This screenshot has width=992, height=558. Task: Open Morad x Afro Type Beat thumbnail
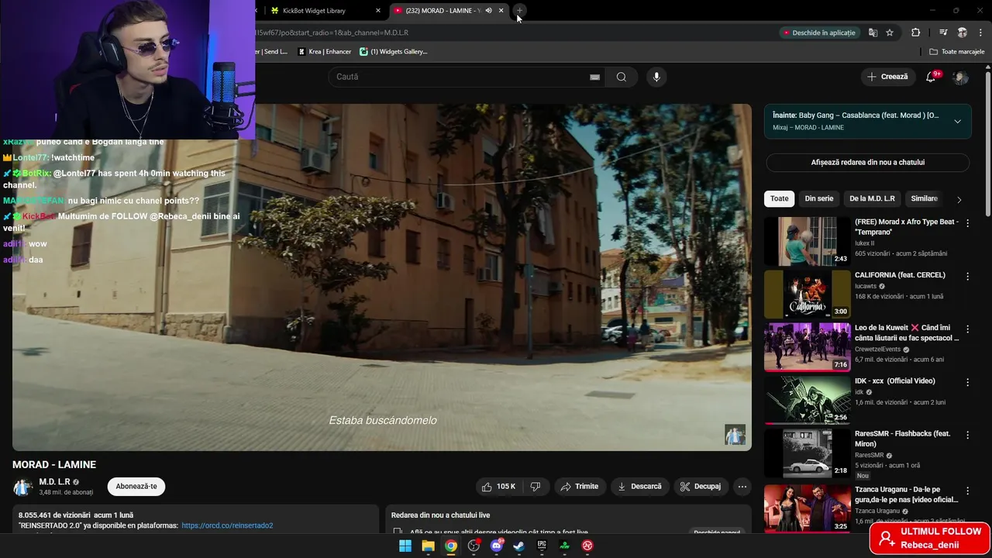click(808, 241)
